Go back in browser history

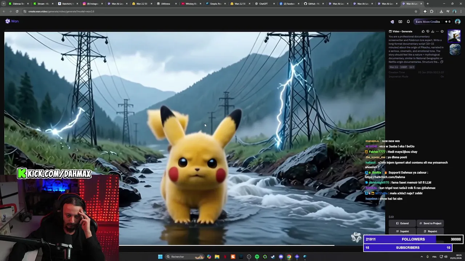click(x=4, y=11)
